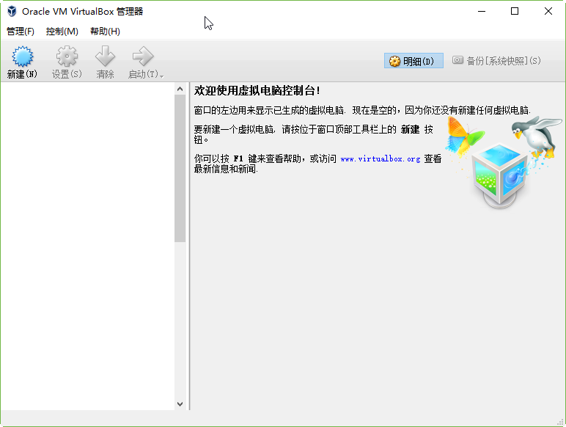Click the heading 欢迎使用虚拟电脑控制台!

point(257,90)
